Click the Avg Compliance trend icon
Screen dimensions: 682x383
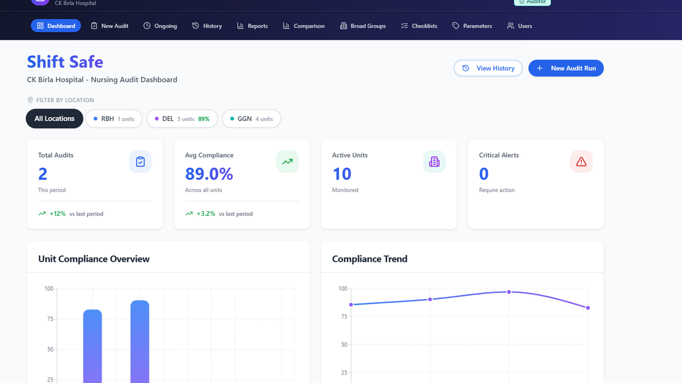tap(287, 162)
